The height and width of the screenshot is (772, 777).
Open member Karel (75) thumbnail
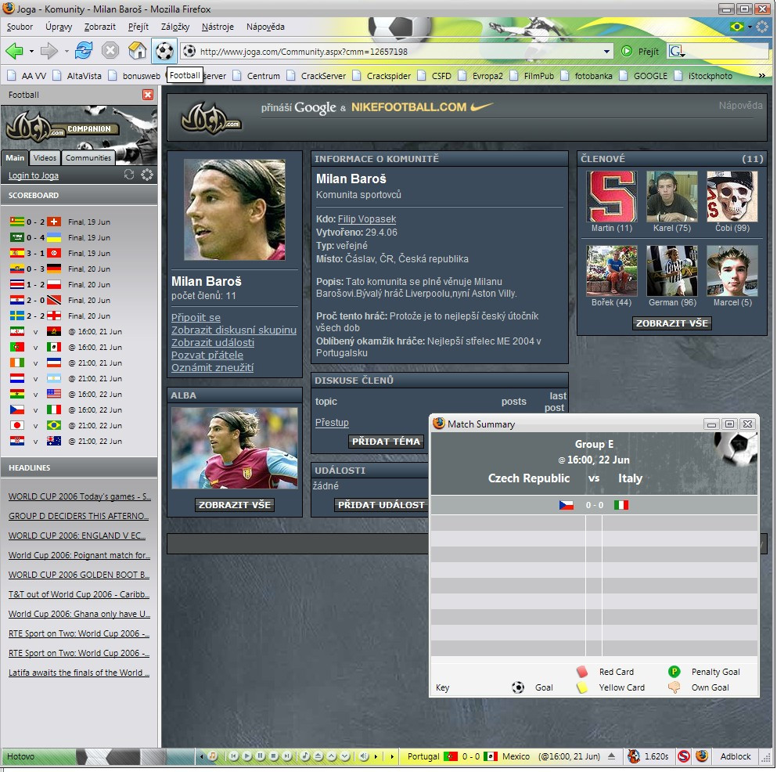[671, 197]
